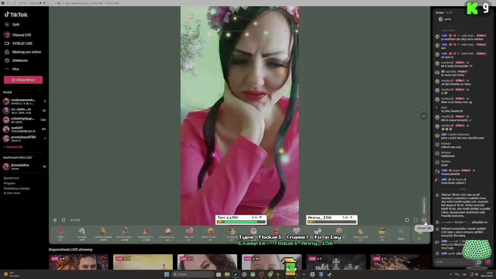
Task: Open Program footer link
Action: click(x=9, y=183)
